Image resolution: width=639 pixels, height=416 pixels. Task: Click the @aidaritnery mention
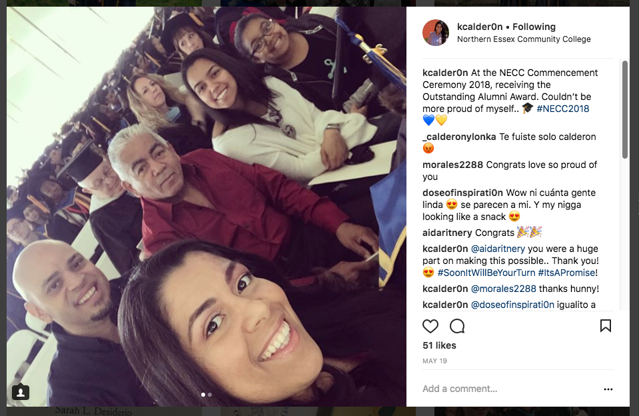point(498,249)
